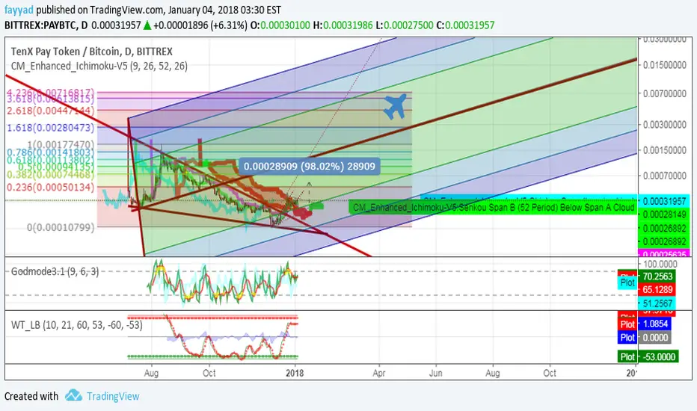697x411 pixels.
Task: Click the 2.618(0.00447144) Fibonacci label
Action: pyautogui.click(x=50, y=110)
